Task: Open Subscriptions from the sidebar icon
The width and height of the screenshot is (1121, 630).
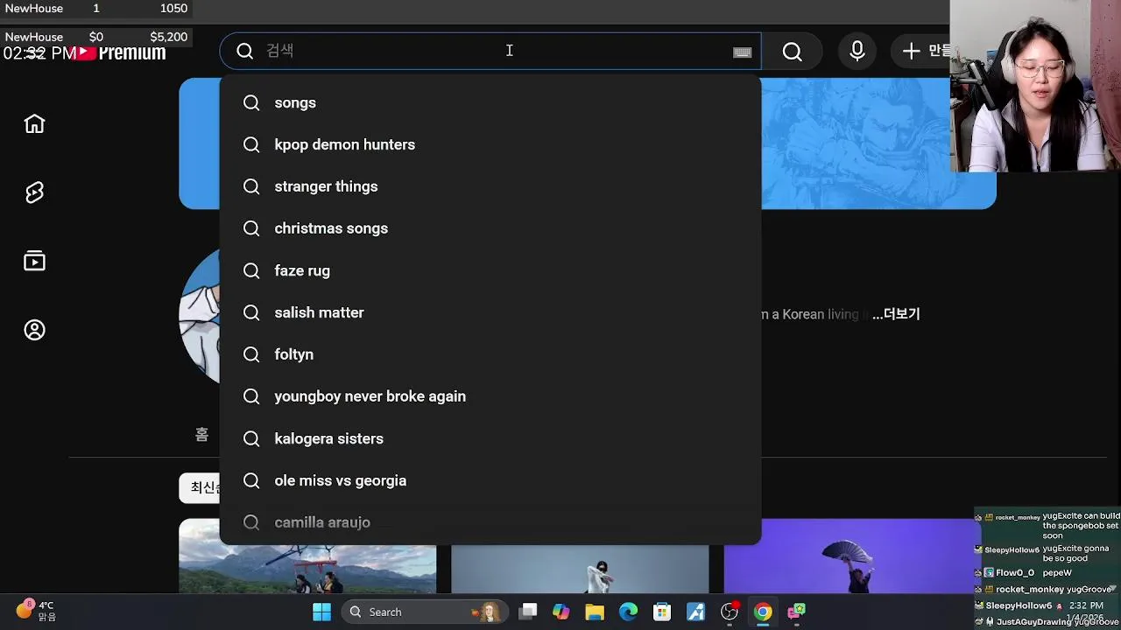Action: pos(34,261)
